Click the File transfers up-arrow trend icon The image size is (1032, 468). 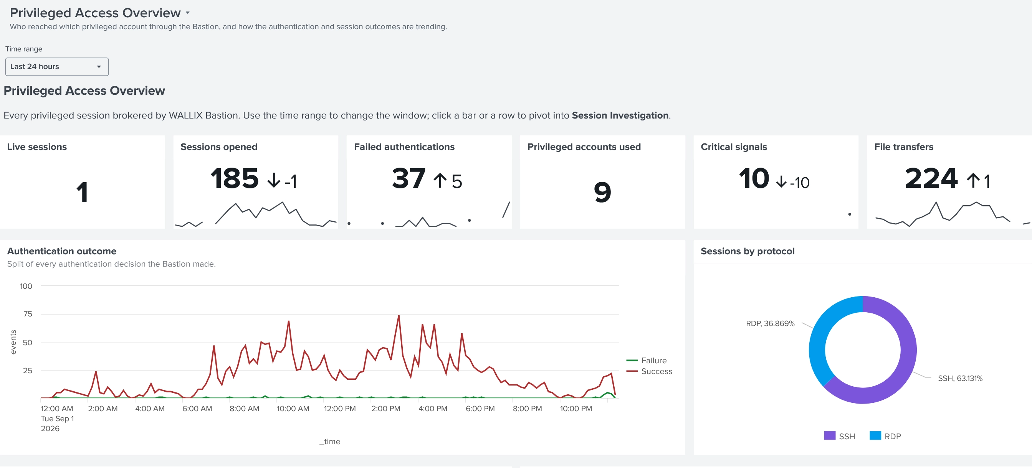973,180
